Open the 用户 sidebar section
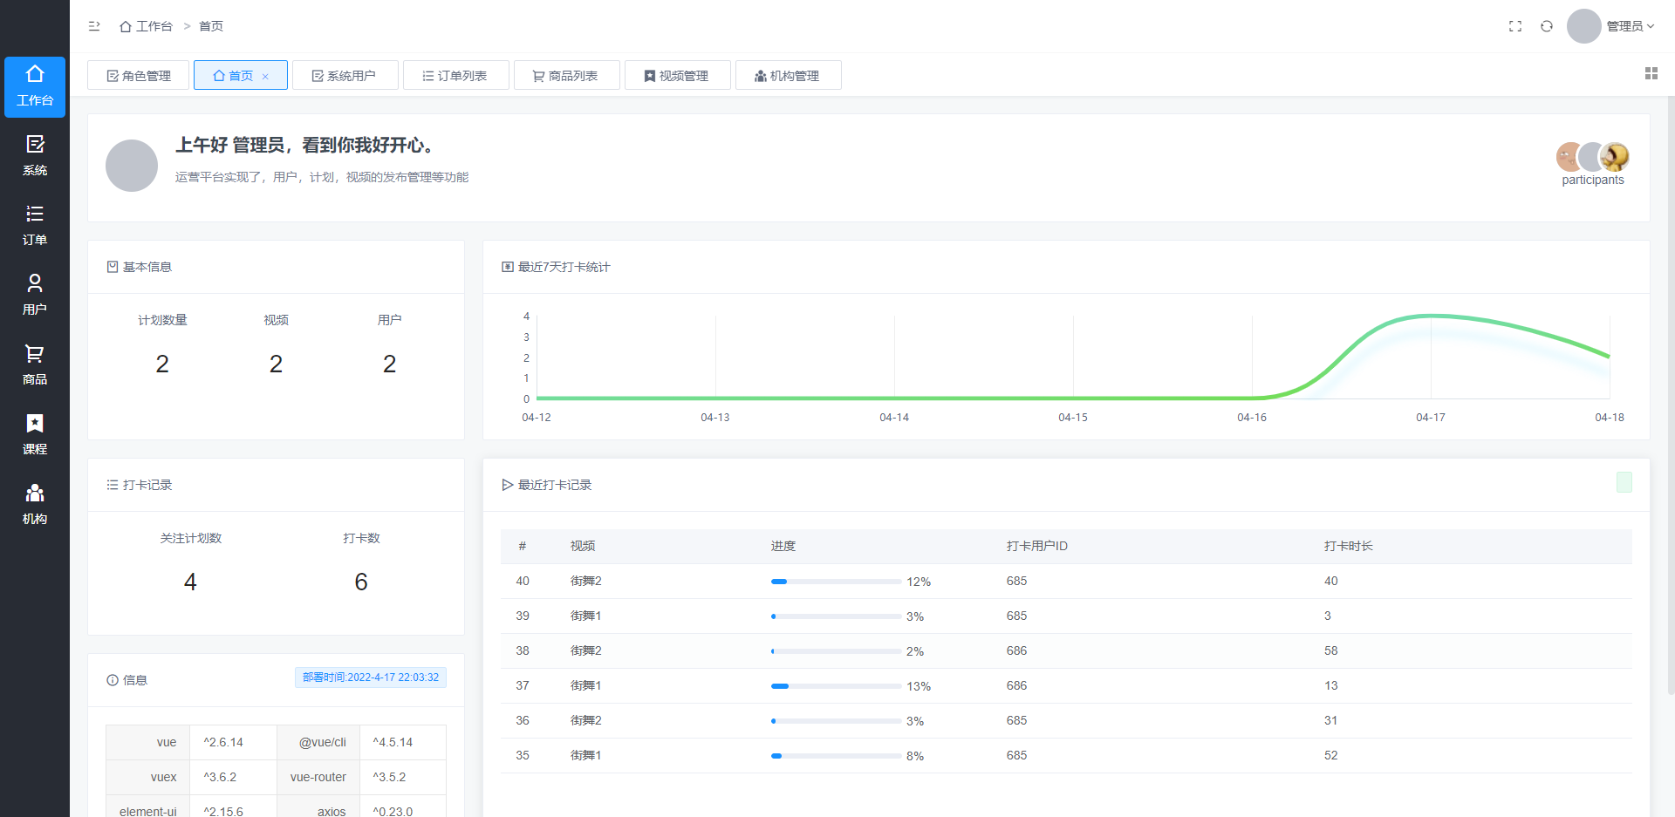Viewport: 1675px width, 817px height. pyautogui.click(x=35, y=296)
